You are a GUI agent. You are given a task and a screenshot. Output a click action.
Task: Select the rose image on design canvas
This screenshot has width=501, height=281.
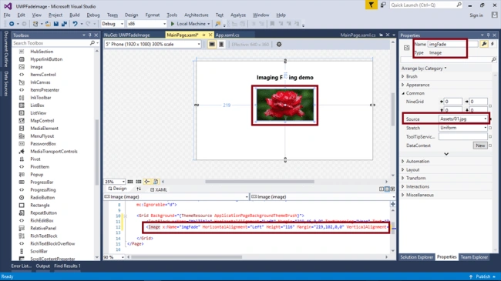point(284,105)
